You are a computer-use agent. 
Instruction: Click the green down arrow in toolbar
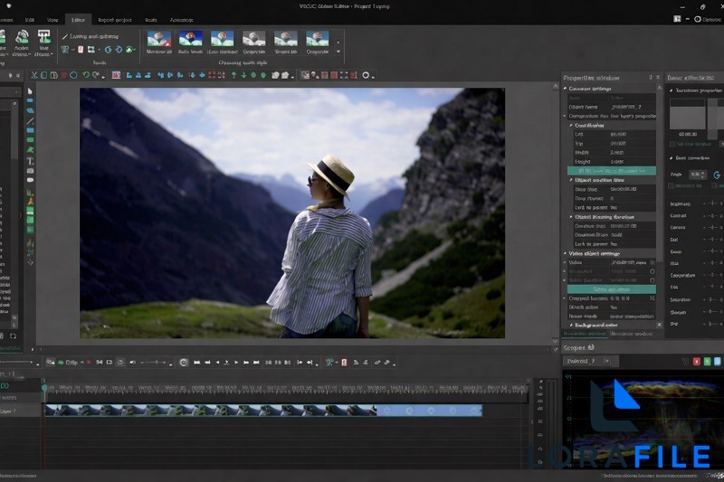[243, 75]
